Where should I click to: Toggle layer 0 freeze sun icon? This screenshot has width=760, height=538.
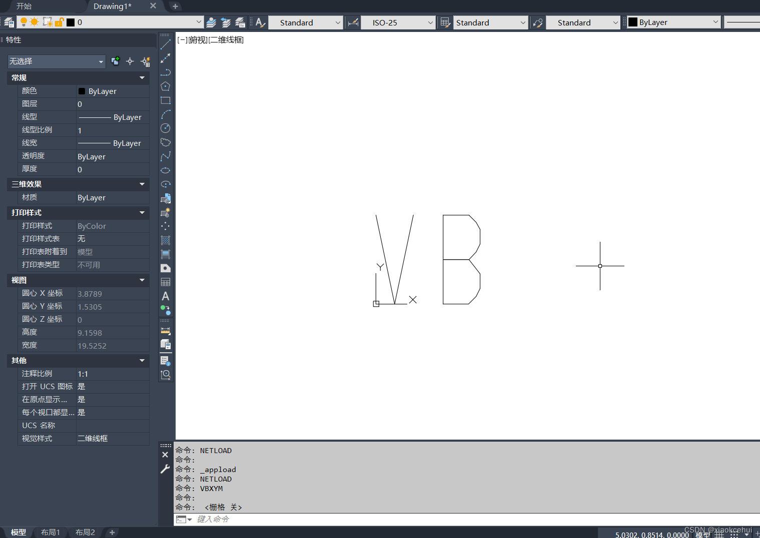(x=35, y=22)
